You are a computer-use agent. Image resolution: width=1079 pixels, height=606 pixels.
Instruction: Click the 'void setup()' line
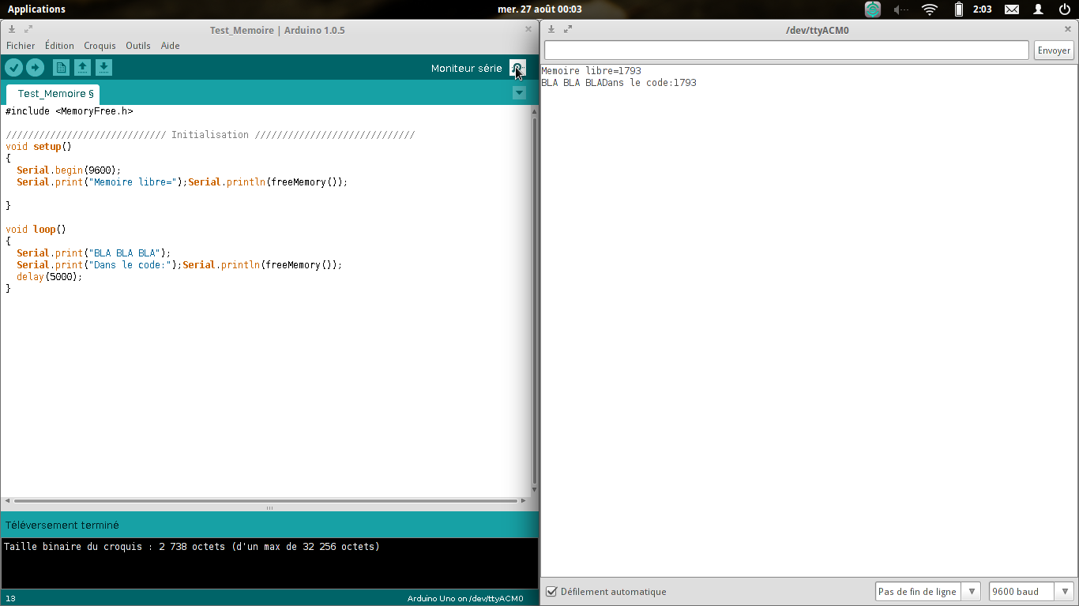(x=39, y=147)
